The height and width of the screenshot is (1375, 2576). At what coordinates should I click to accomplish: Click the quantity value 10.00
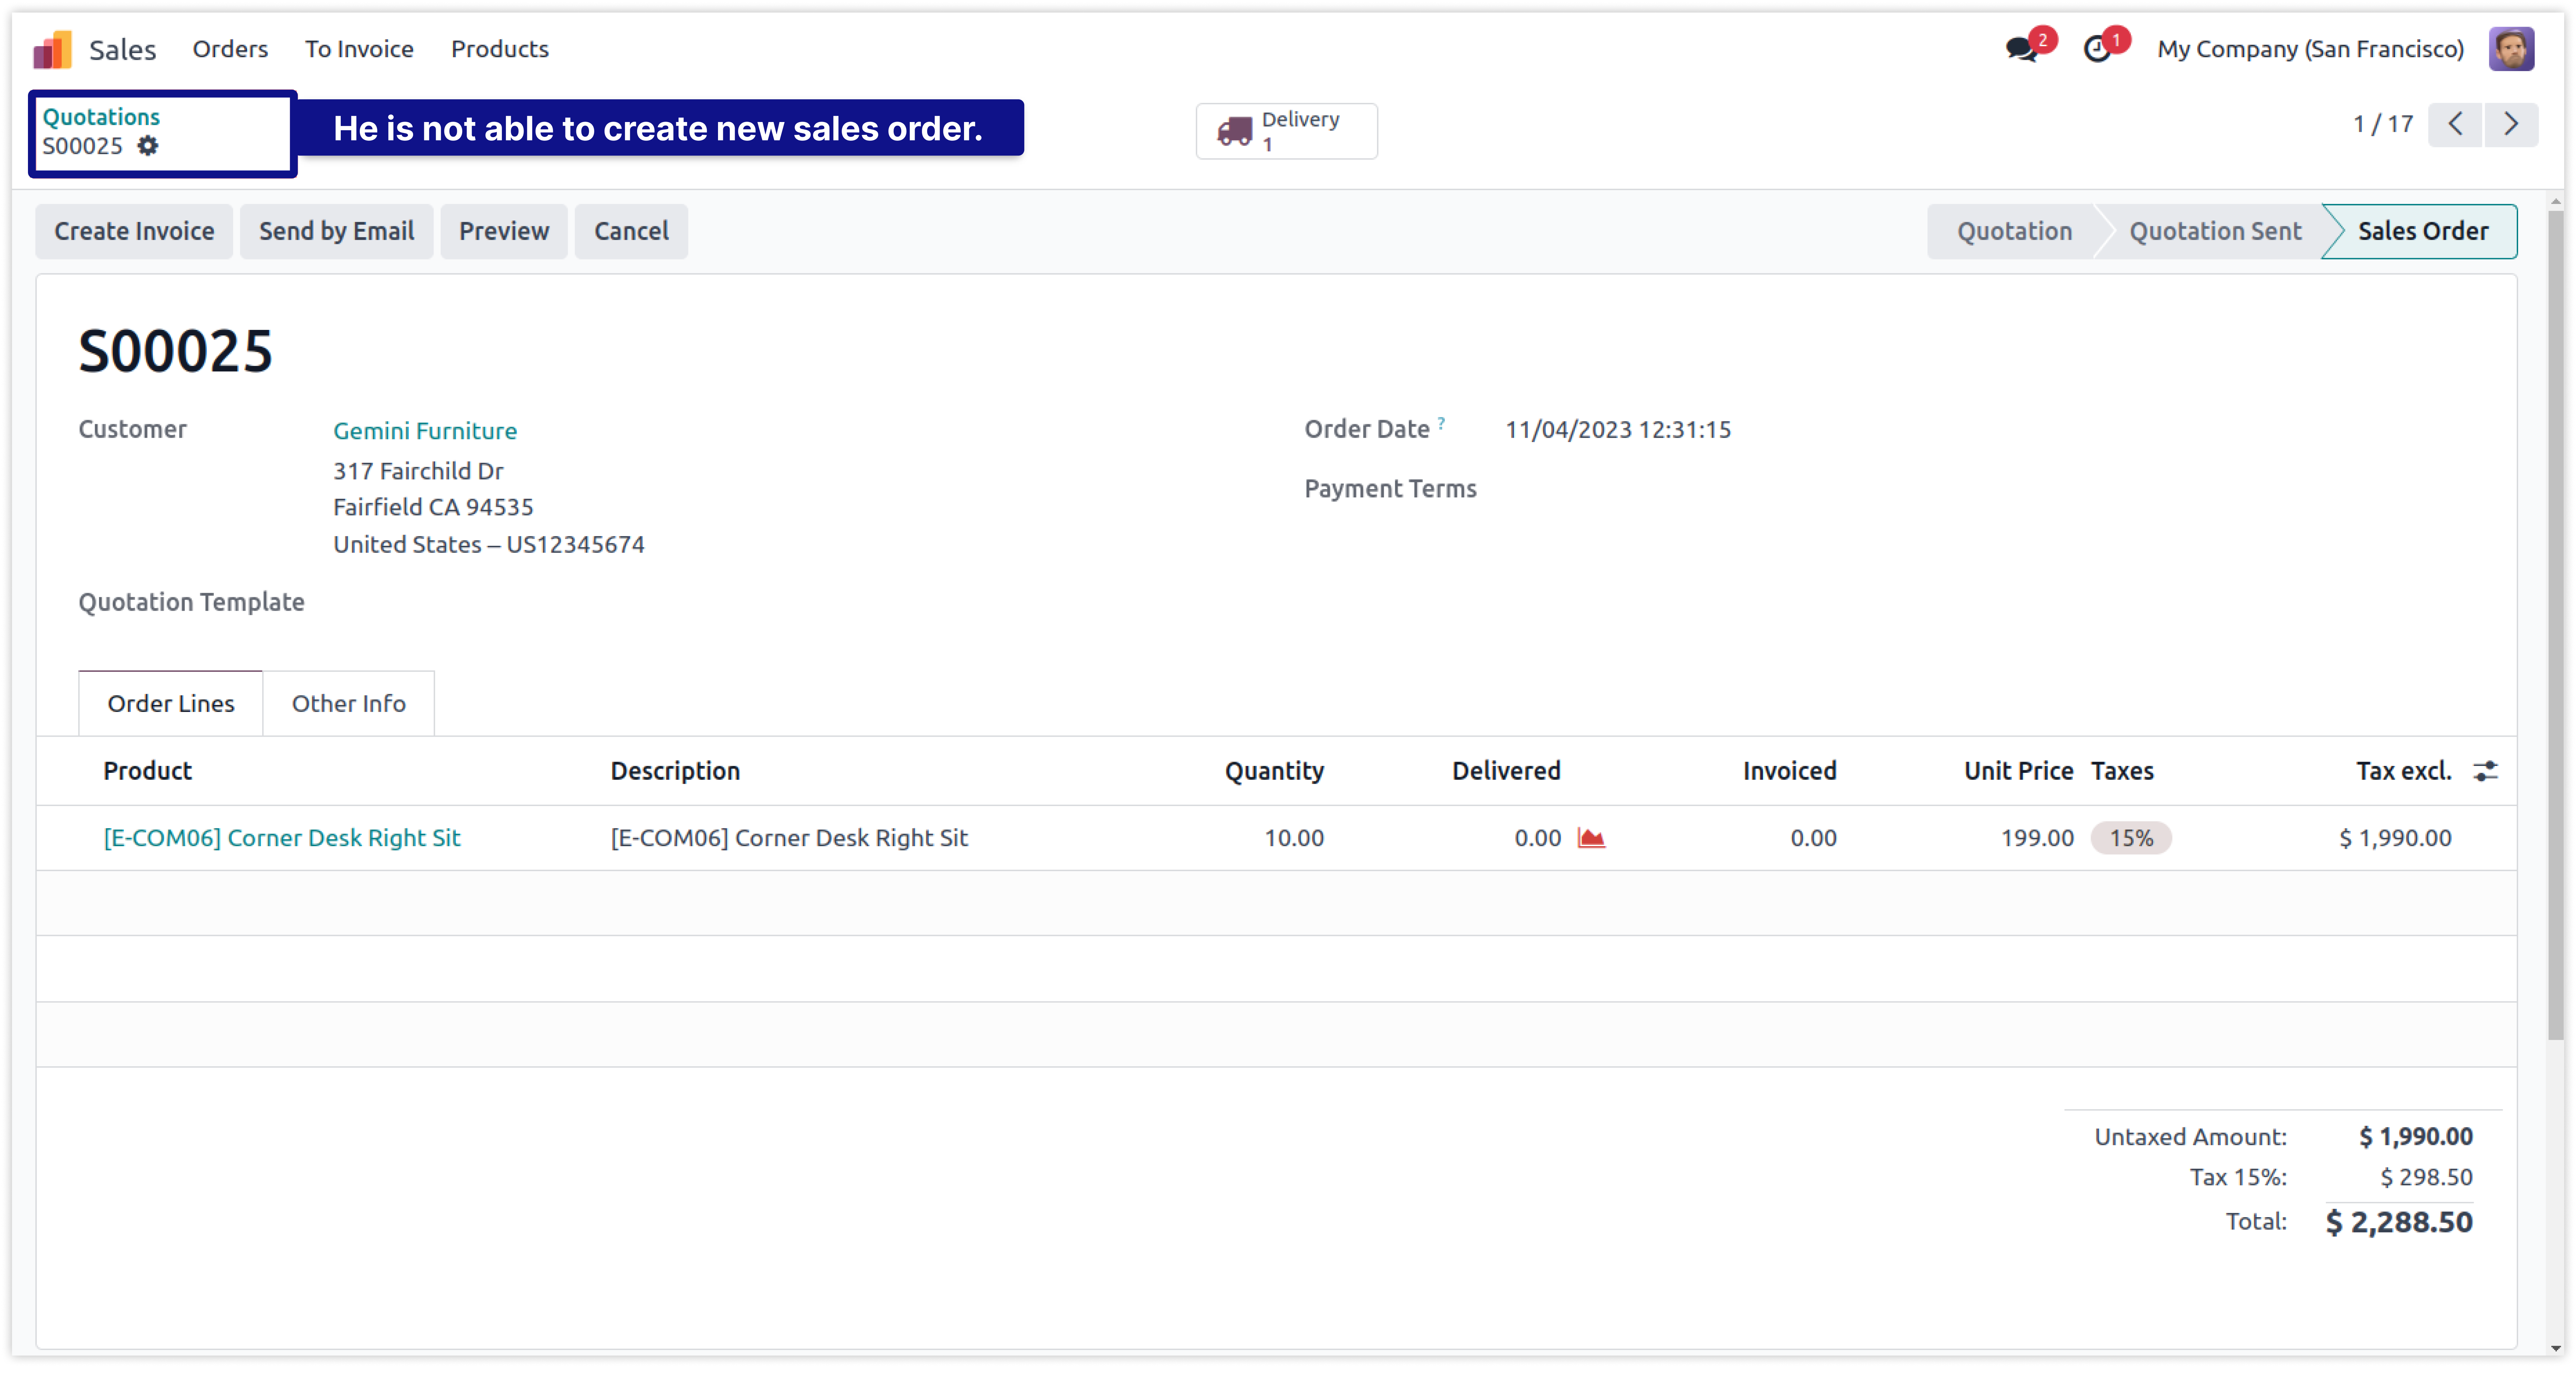tap(1294, 838)
